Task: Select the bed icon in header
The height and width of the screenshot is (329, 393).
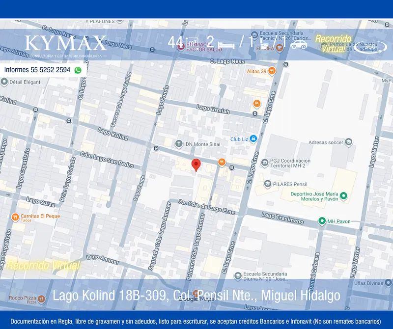Action: coord(226,45)
